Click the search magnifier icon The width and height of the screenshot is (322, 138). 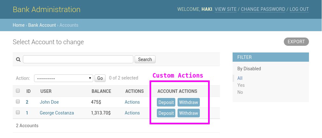tap(18, 59)
